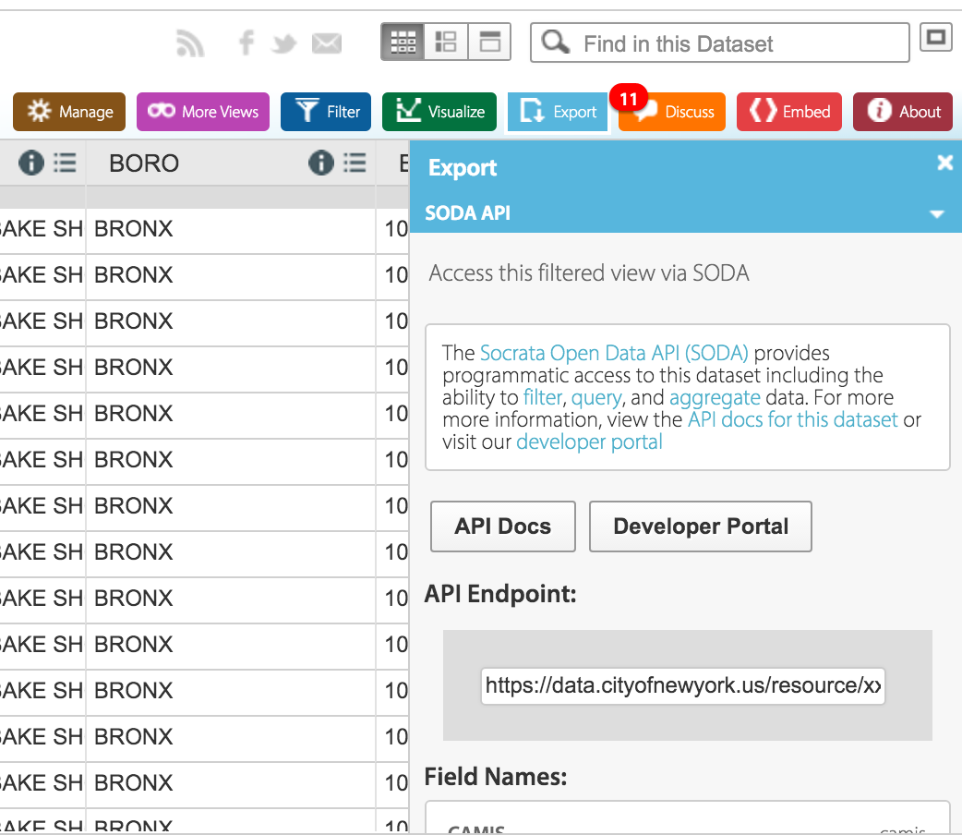Switch to rich list view
The height and width of the screenshot is (835, 962).
tap(446, 42)
